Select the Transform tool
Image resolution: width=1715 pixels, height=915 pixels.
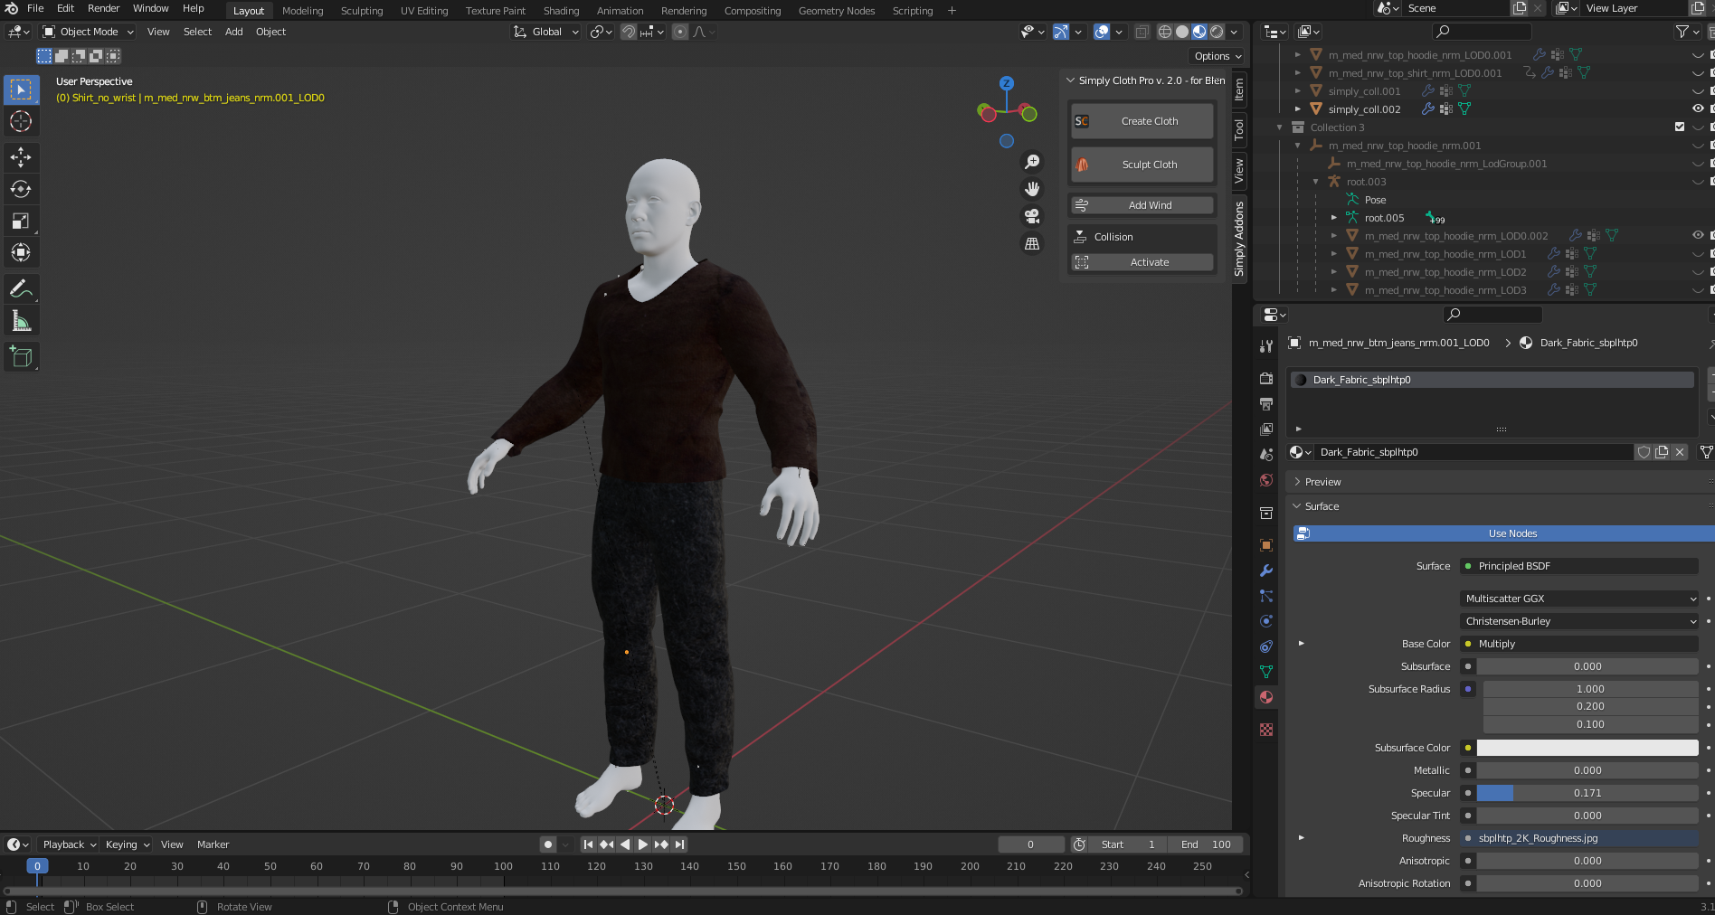(x=21, y=252)
